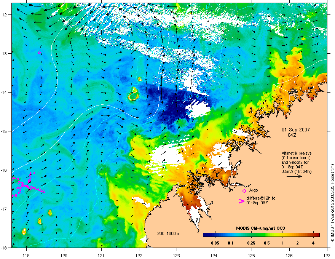Image resolution: width=335 pixels, height=259 pixels.
Task: Click the longitude axis label 120
Action: (x=64, y=255)
